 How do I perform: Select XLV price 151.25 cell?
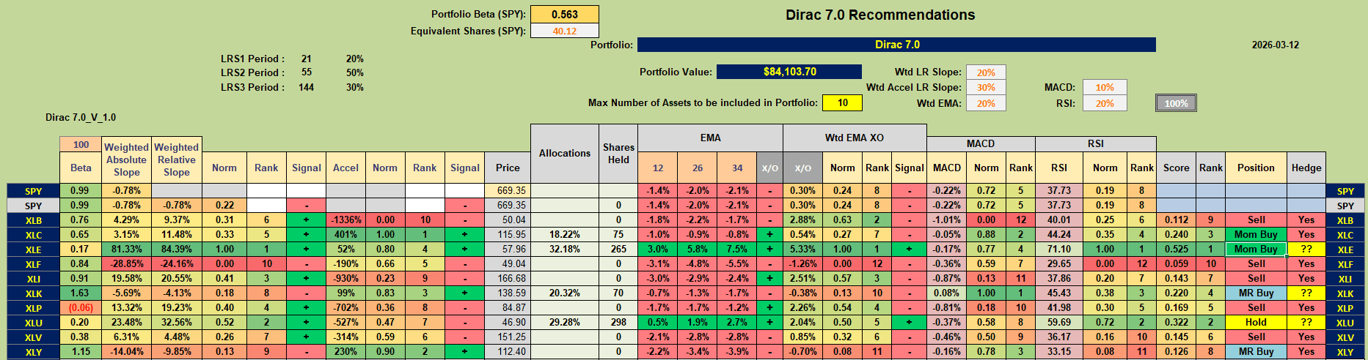[508, 337]
